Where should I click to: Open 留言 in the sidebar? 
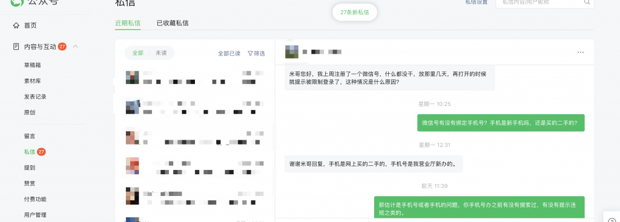(x=30, y=136)
